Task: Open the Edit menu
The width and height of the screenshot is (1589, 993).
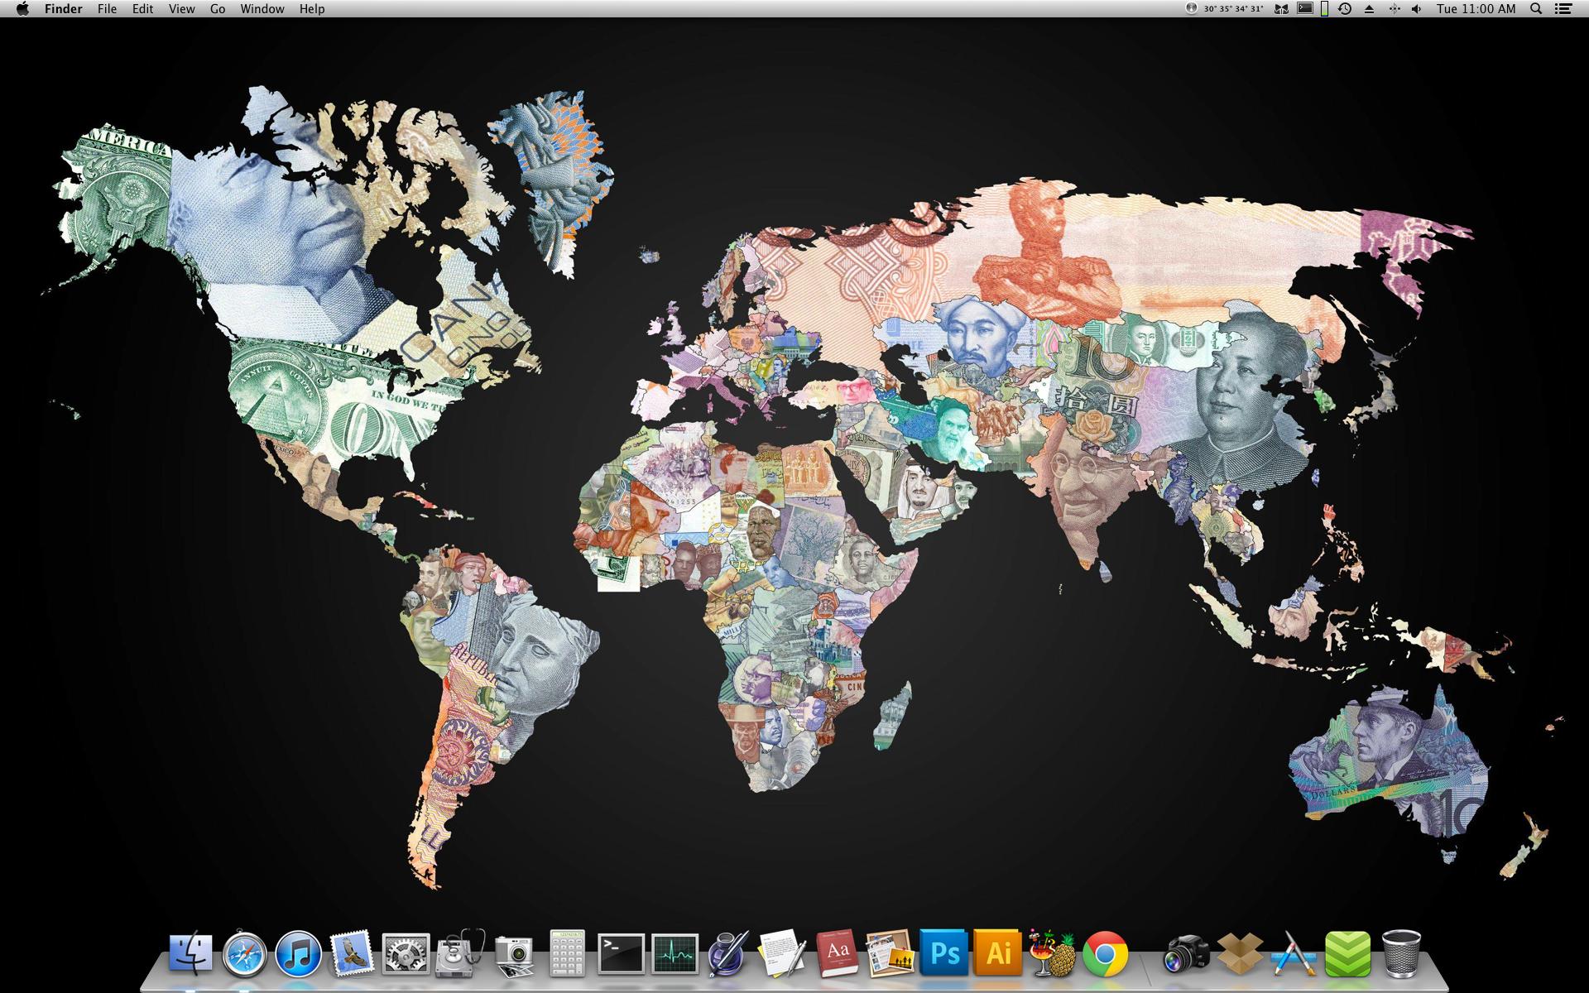Action: pos(142,9)
